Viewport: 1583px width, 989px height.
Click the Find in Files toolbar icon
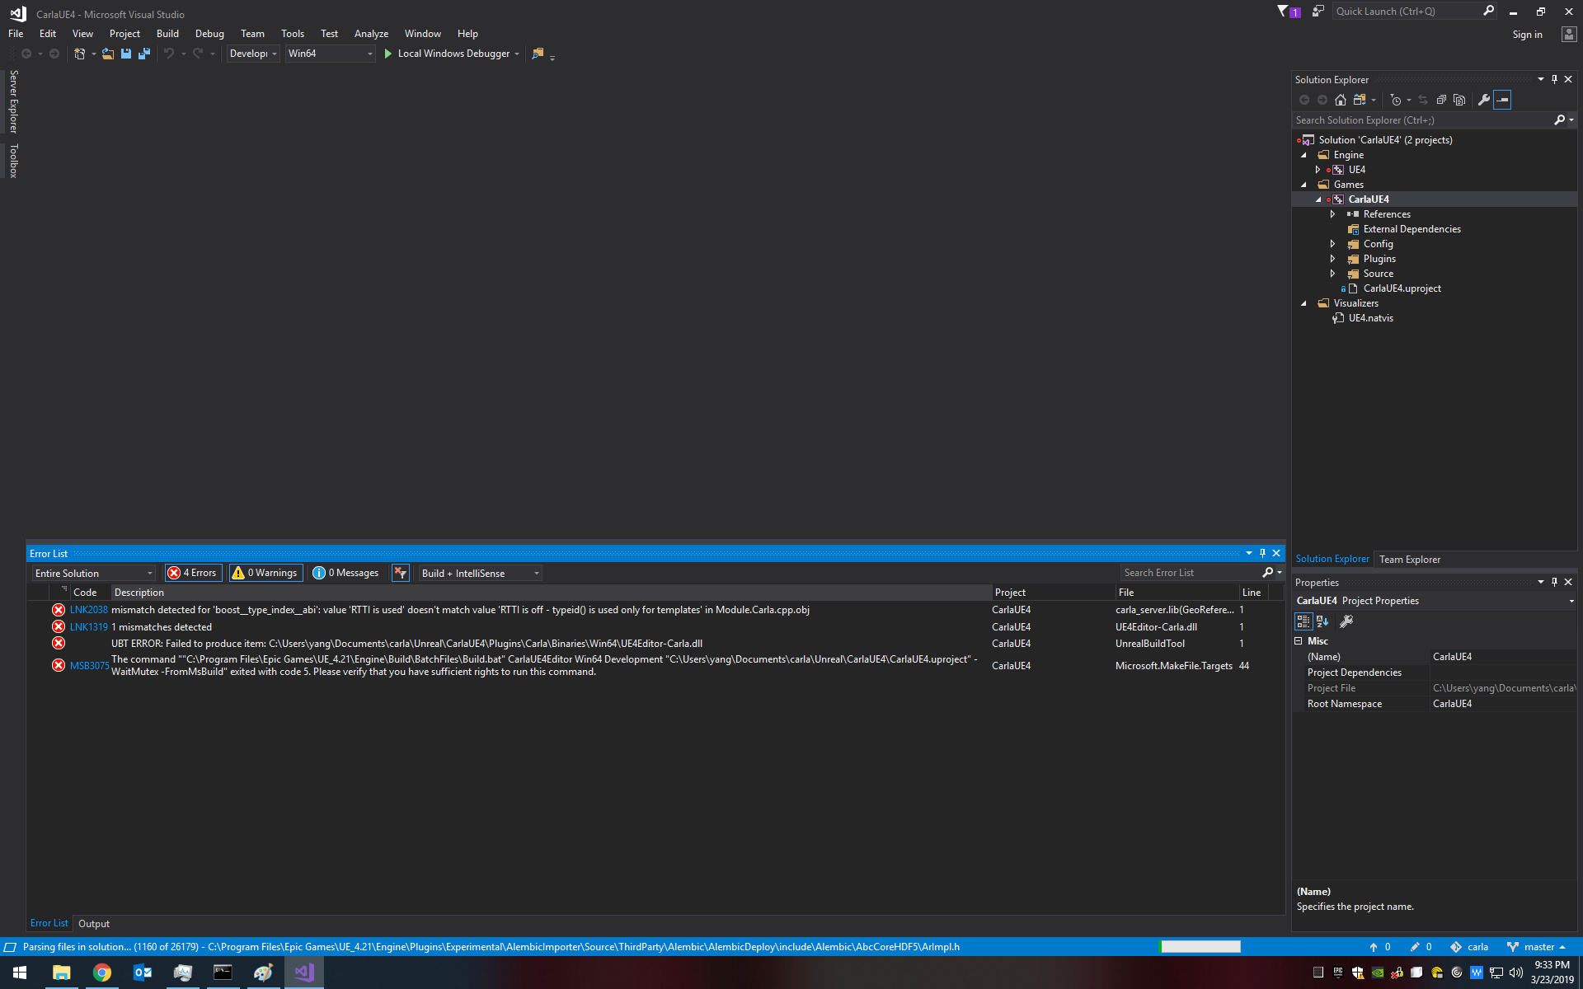click(x=538, y=54)
